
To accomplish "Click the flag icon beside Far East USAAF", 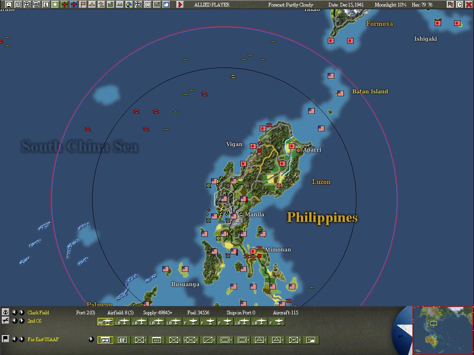I will pyautogui.click(x=6, y=339).
